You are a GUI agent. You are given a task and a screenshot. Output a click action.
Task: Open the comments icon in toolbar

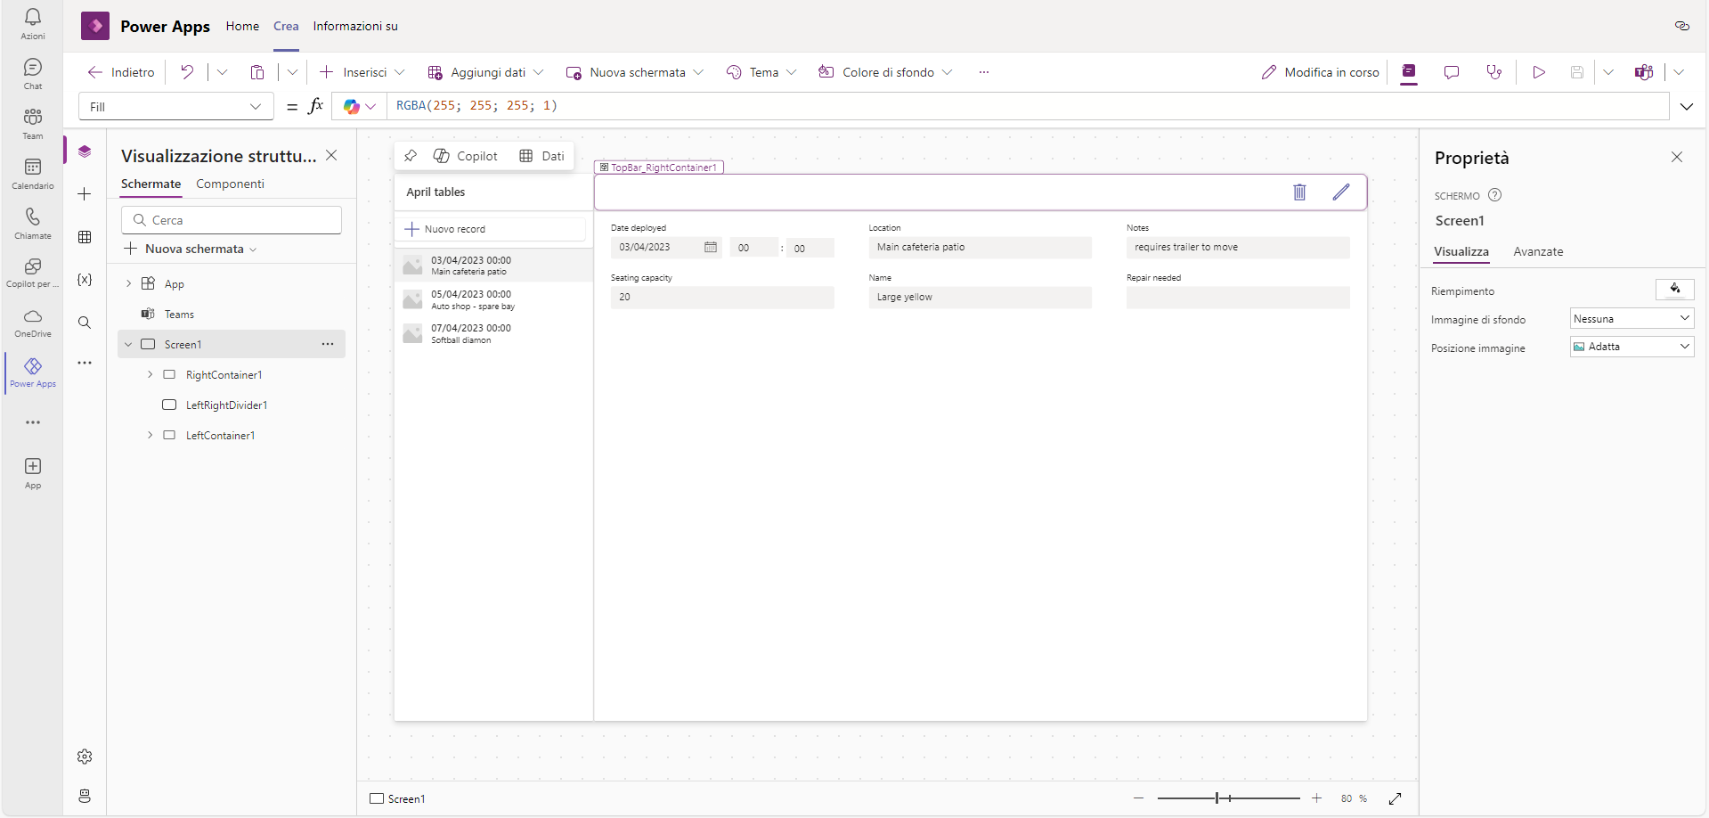click(x=1452, y=72)
